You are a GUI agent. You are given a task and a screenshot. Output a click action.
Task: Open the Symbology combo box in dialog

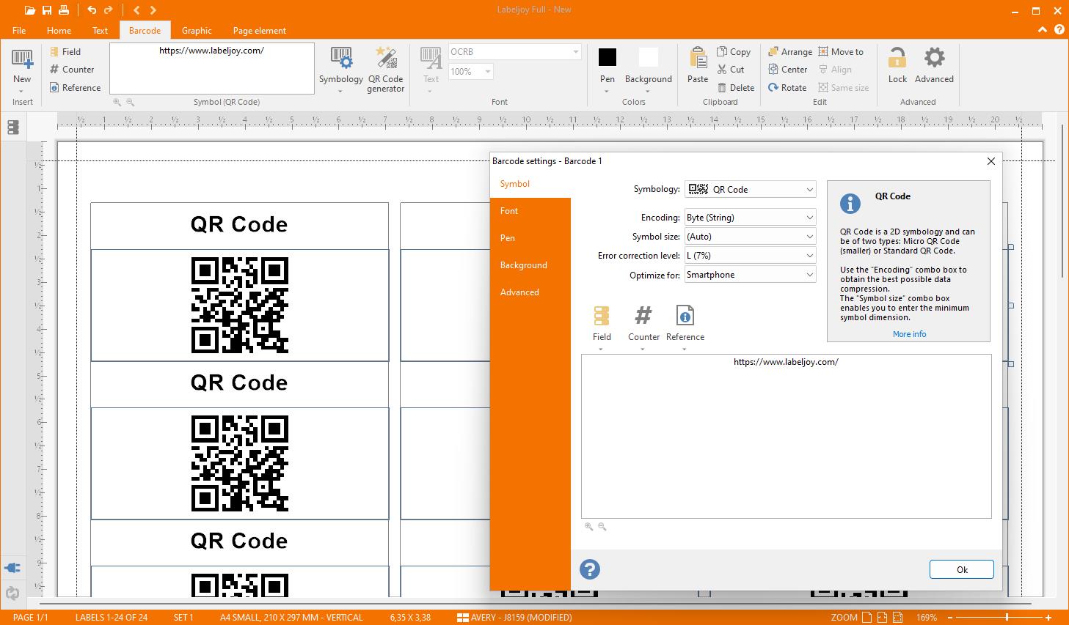tap(750, 189)
